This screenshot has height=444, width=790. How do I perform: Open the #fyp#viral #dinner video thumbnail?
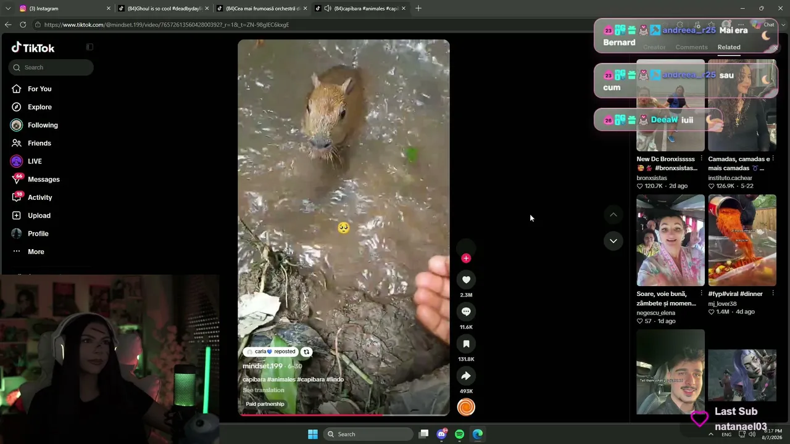pyautogui.click(x=742, y=240)
